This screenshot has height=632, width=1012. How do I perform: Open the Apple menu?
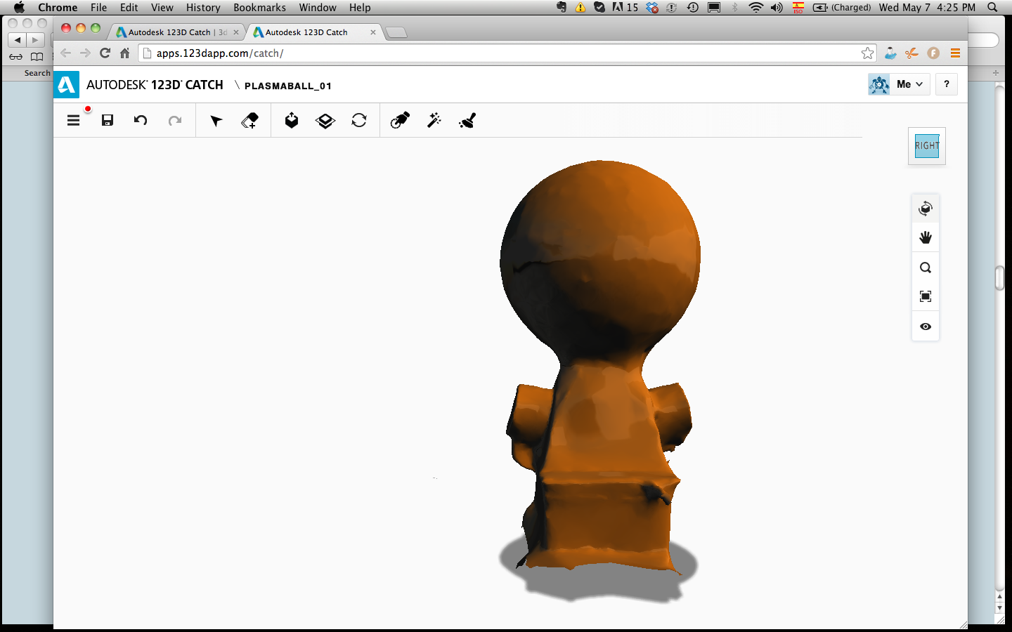click(x=19, y=8)
